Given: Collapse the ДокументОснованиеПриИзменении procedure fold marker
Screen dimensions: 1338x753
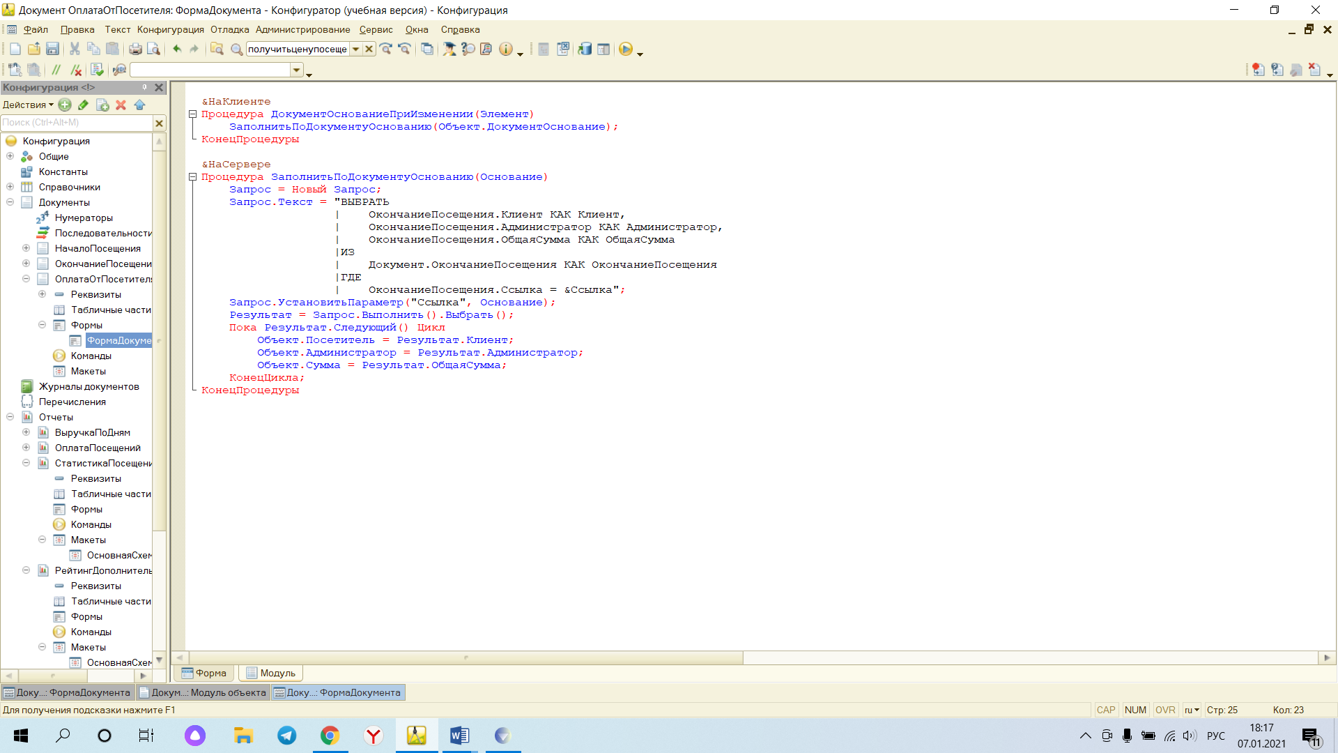Looking at the screenshot, I should click(193, 114).
